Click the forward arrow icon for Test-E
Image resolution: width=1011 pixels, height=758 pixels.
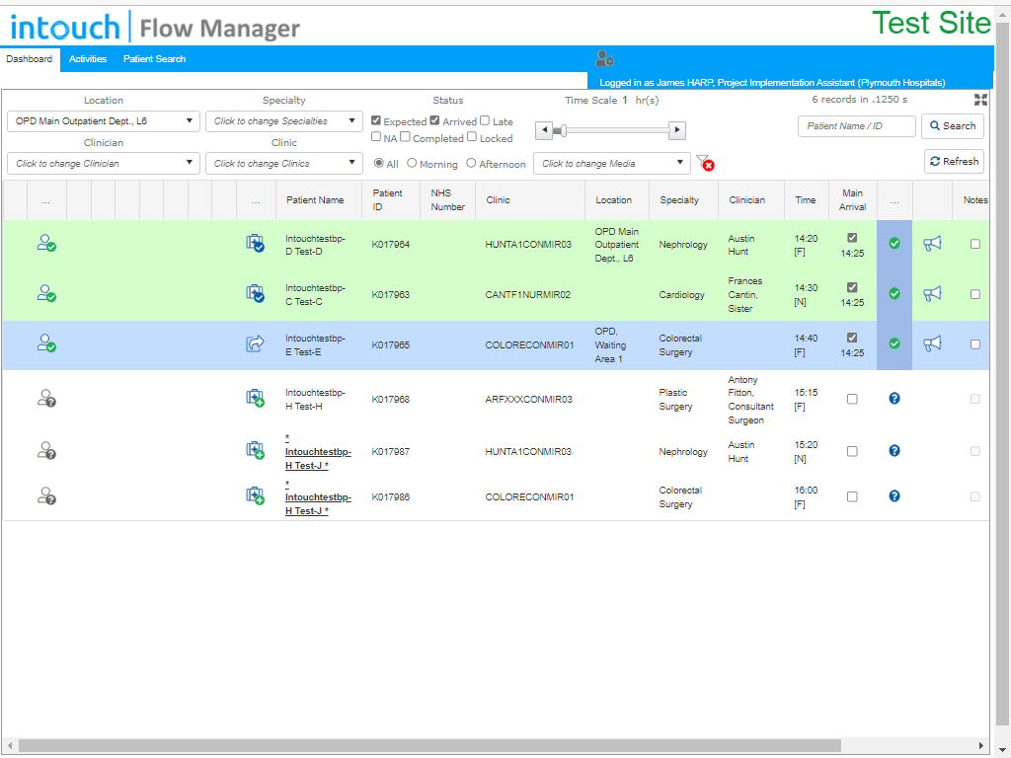pos(256,343)
